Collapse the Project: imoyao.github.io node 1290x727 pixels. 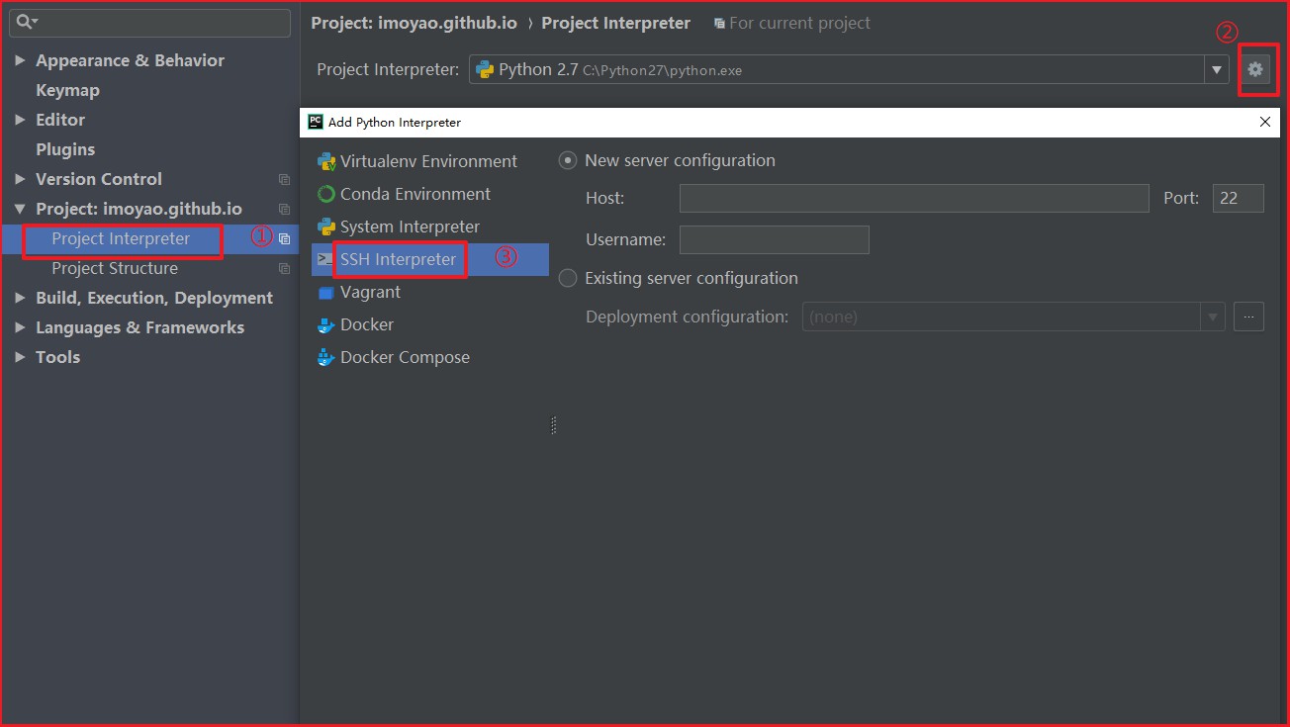click(20, 209)
